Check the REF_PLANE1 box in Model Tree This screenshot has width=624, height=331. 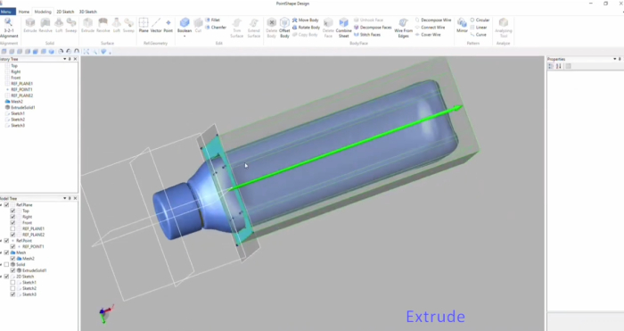pos(12,228)
